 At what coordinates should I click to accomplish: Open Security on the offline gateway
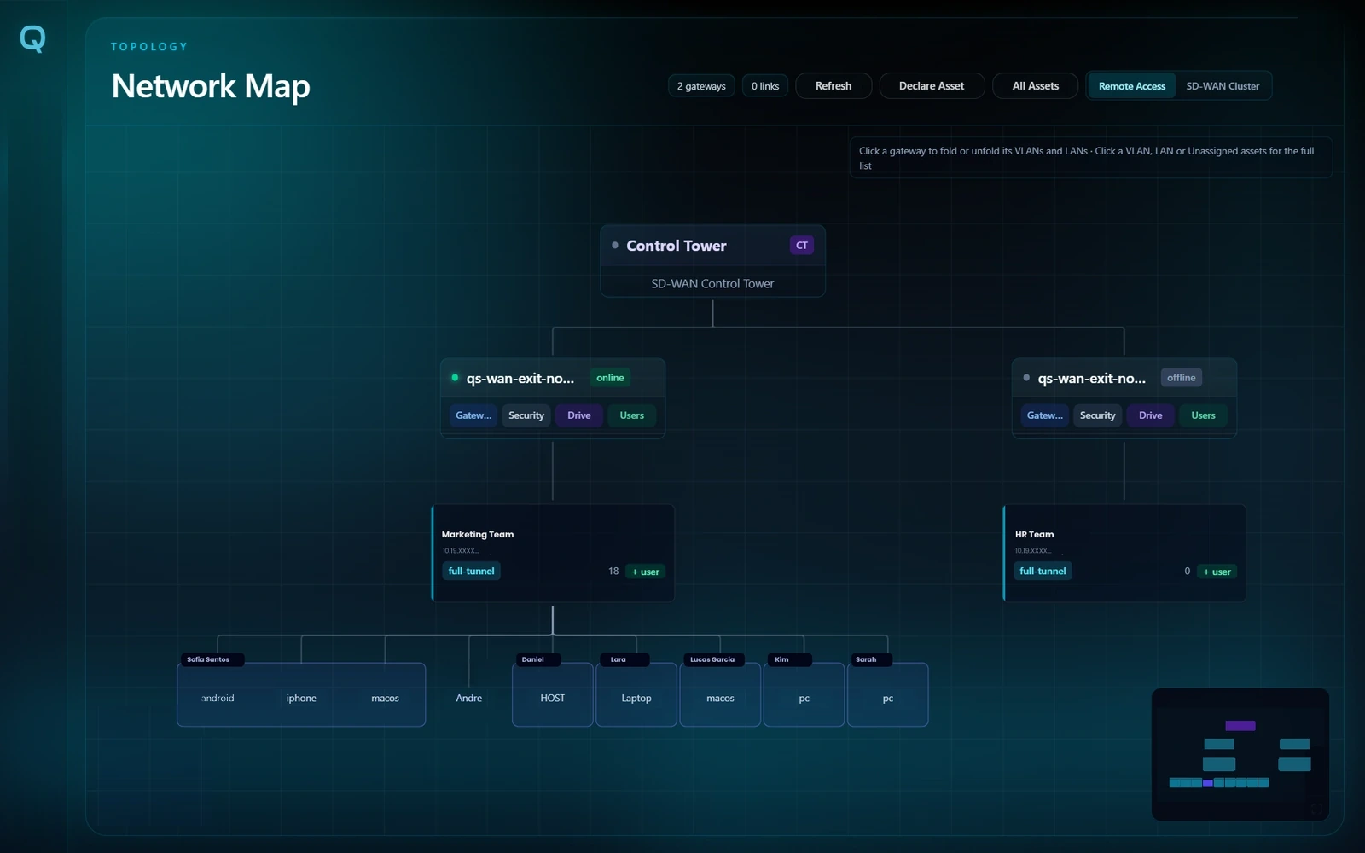click(x=1098, y=415)
